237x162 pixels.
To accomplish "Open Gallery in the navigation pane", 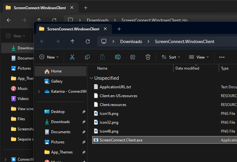I will [x=56, y=81].
